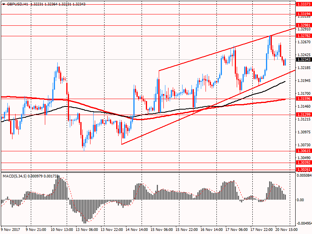Click the 17 Nov 06:00 time label

[237, 229]
